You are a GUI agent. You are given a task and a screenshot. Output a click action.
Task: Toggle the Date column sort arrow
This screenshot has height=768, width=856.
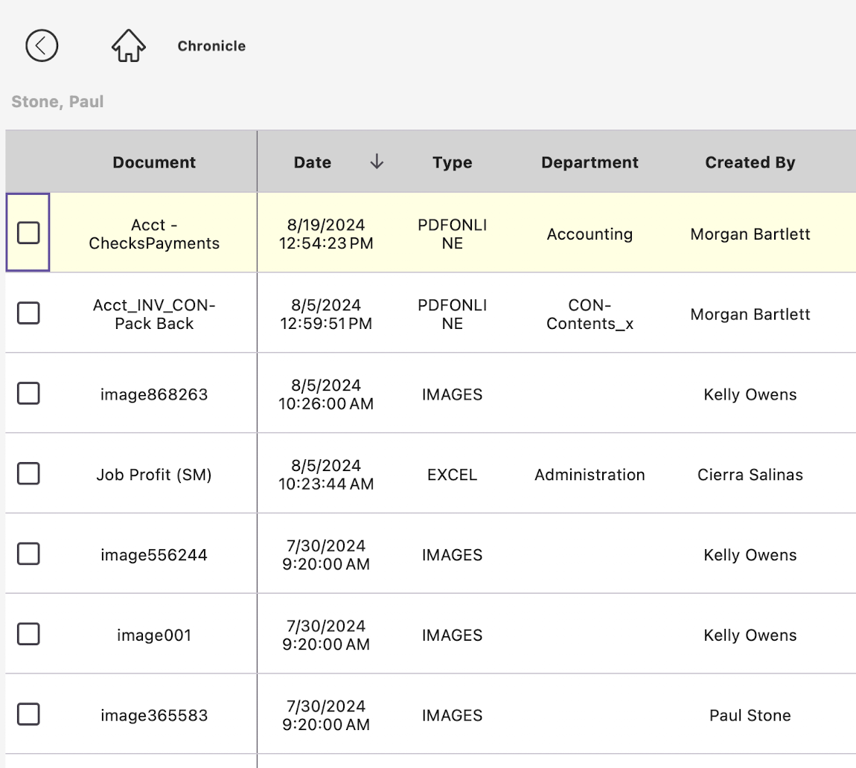tap(377, 161)
